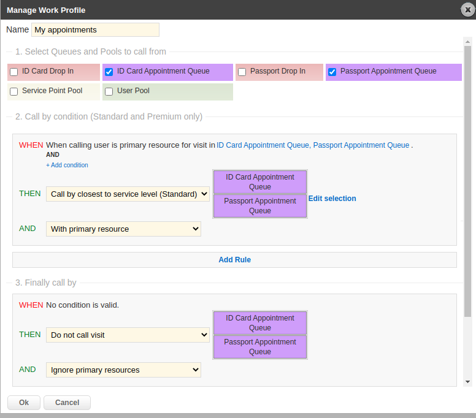This screenshot has height=418, width=476.
Task: Enable the ID Card Drop In checkbox
Action: pos(14,72)
